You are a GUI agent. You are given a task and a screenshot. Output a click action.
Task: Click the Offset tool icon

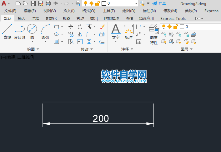point(102,42)
